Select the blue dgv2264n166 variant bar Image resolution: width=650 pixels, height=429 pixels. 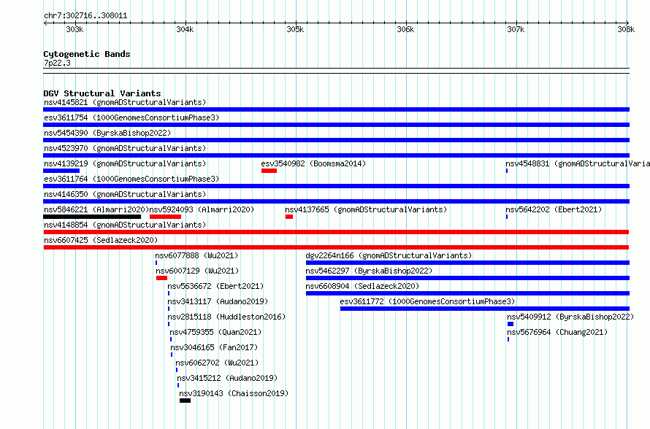pos(467,263)
